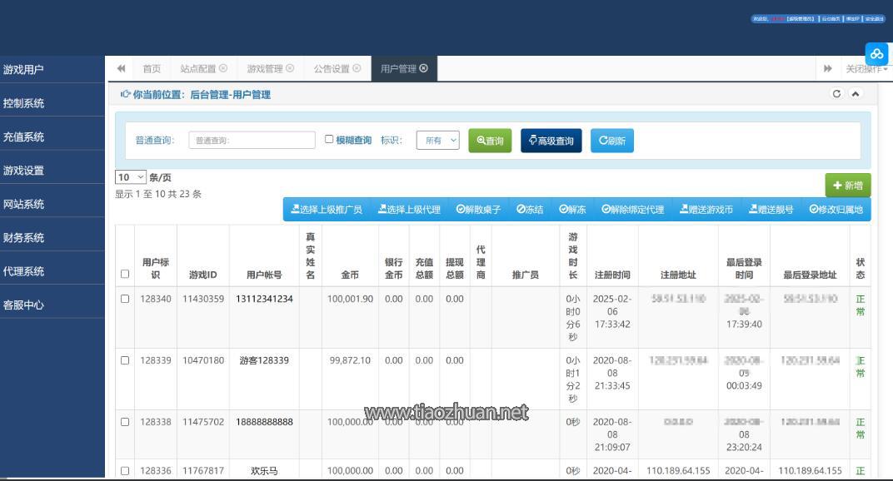This screenshot has height=481, width=893.
Task: Select the 用户管理 tab
Action: 398,69
